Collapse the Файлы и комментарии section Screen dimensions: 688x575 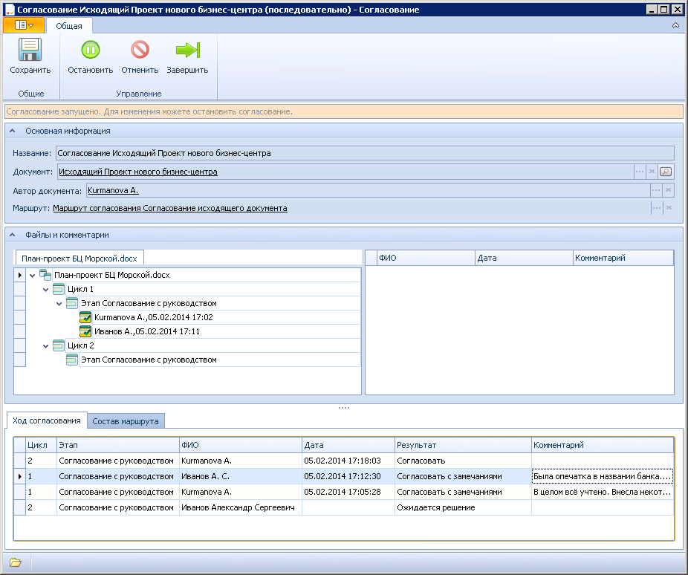(x=13, y=235)
